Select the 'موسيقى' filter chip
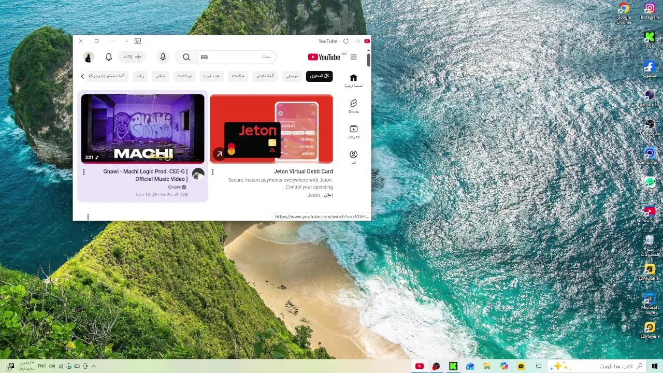663x373 pixels. click(292, 76)
